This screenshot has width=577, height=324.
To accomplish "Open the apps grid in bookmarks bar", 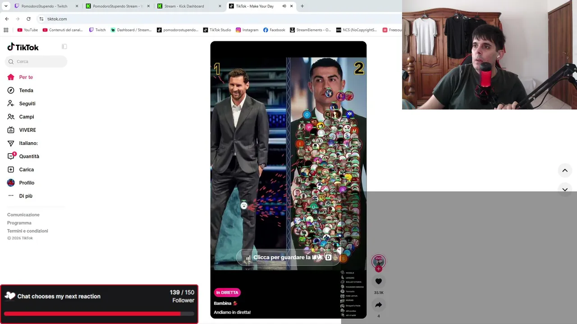I will click(6, 30).
